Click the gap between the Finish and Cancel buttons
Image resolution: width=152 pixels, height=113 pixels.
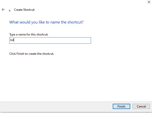coord(131,106)
